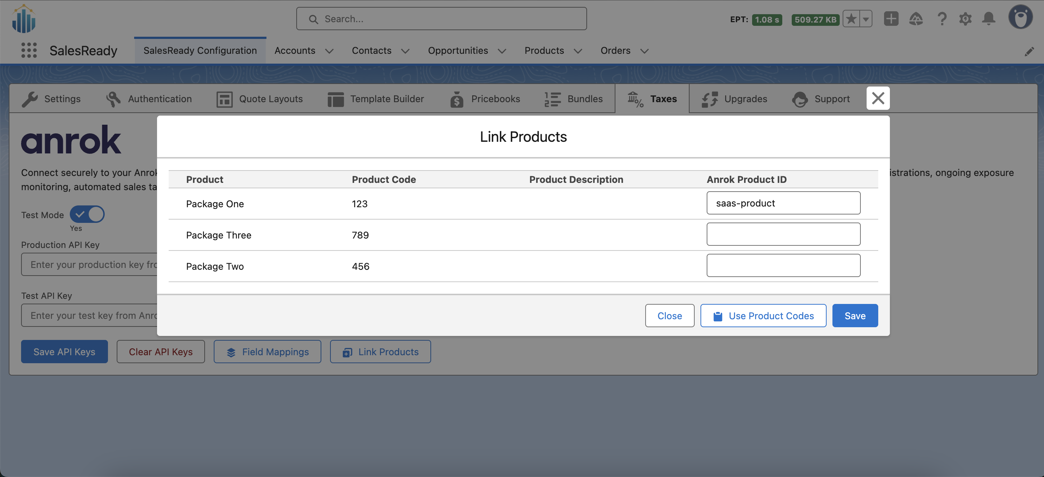Click the pencil edit navigation icon
Screen dimensions: 1044x477
(x=1029, y=51)
